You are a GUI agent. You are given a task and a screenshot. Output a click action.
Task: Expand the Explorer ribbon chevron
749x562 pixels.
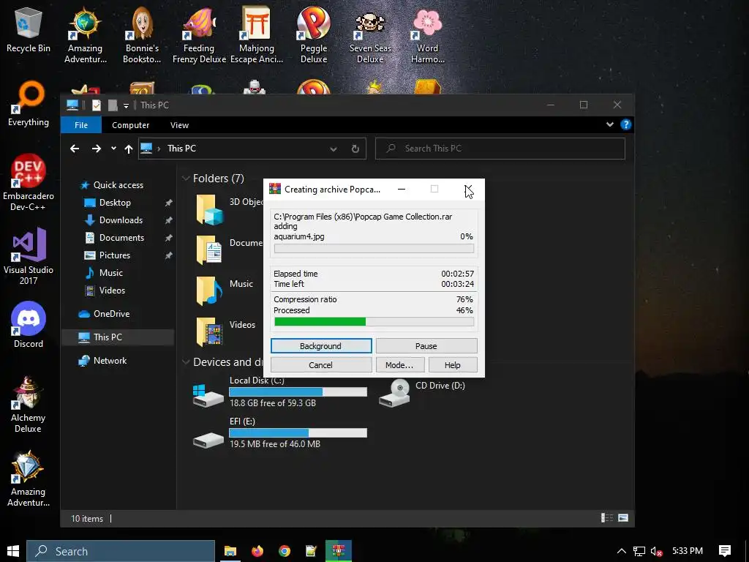[610, 124]
